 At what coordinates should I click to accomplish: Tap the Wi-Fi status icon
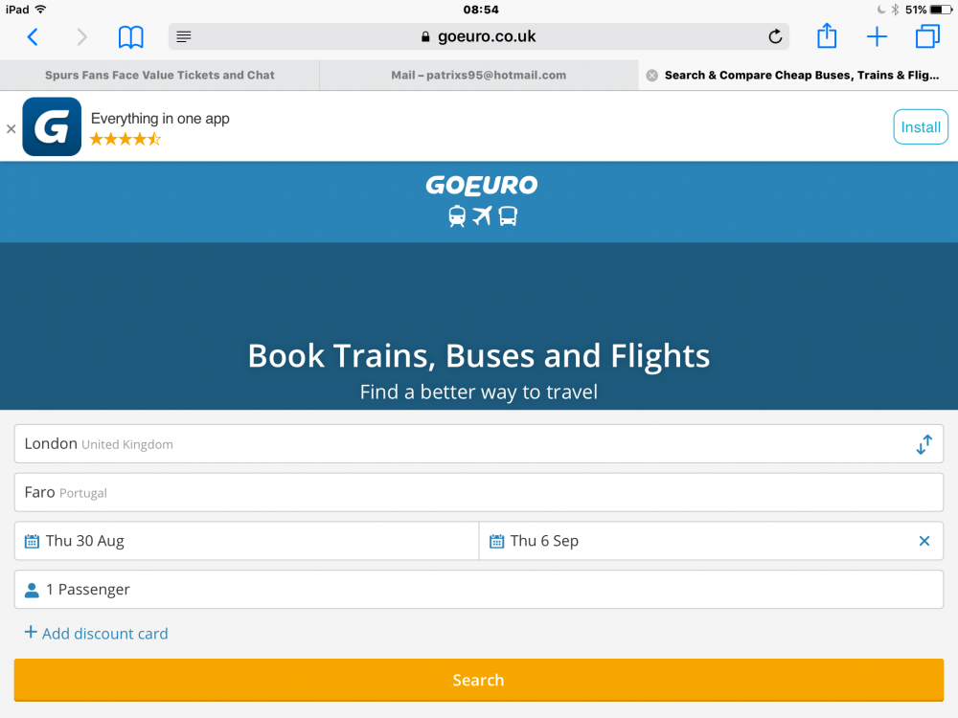pos(41,10)
